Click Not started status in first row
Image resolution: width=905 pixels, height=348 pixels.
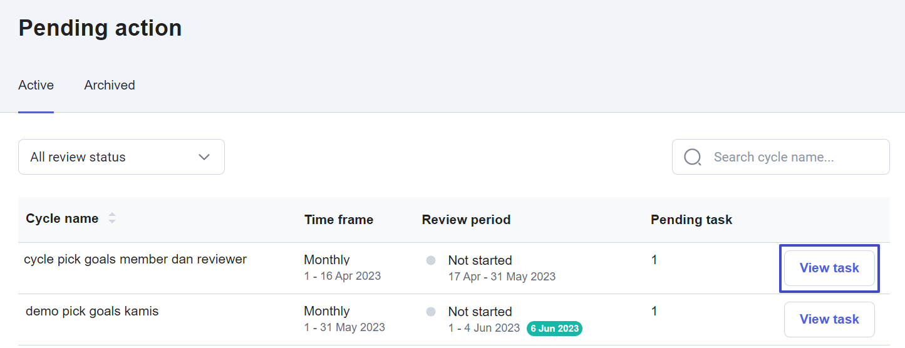point(480,260)
